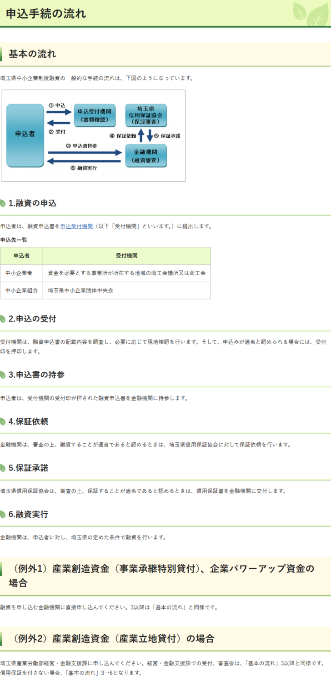Screen dimensions: 331x696
Task: Click the 申込者 box in the diagram
Action: [x=25, y=135]
